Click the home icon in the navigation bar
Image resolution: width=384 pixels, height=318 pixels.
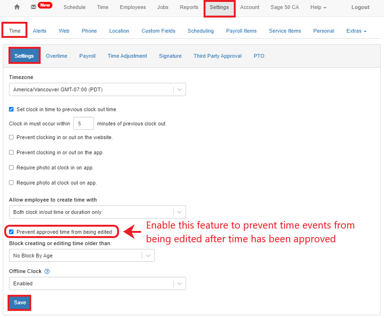tap(17, 7)
